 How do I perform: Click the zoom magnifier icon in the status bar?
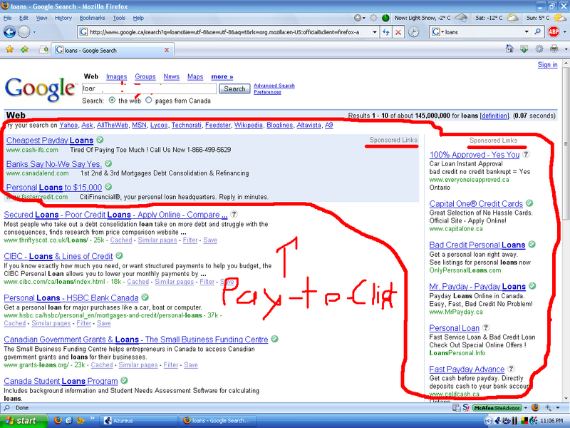coord(548,407)
